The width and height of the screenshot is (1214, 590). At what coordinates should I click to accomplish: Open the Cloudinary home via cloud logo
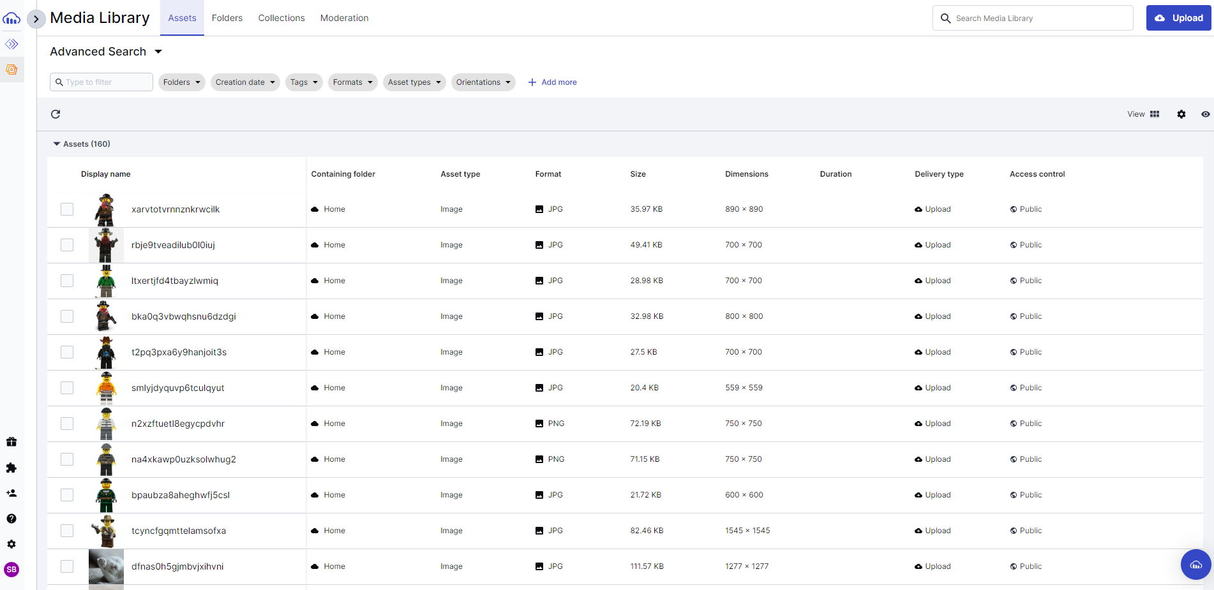tap(11, 18)
